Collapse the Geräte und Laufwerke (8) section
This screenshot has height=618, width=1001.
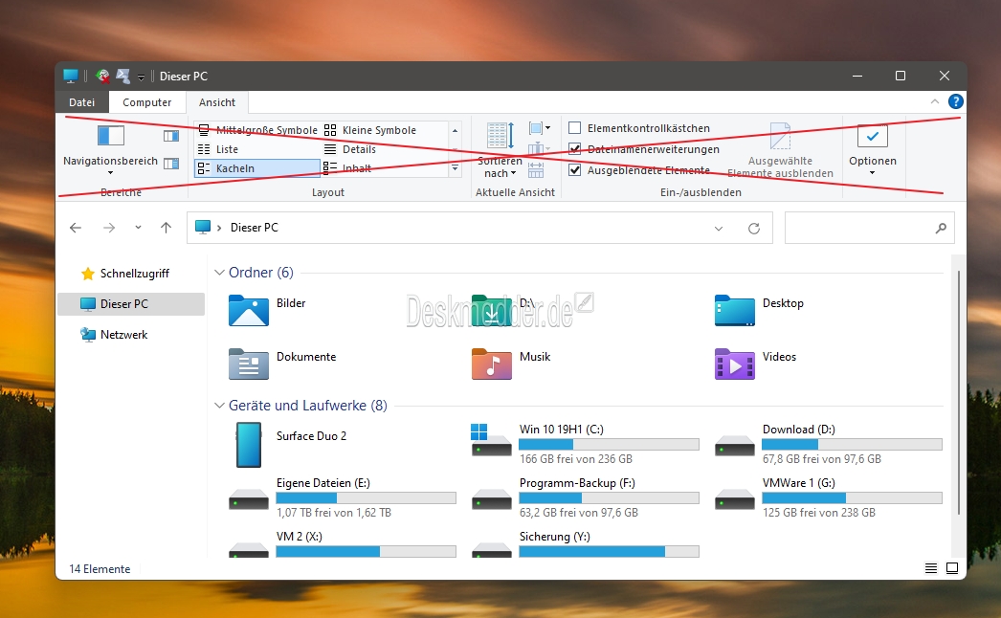[x=219, y=406]
